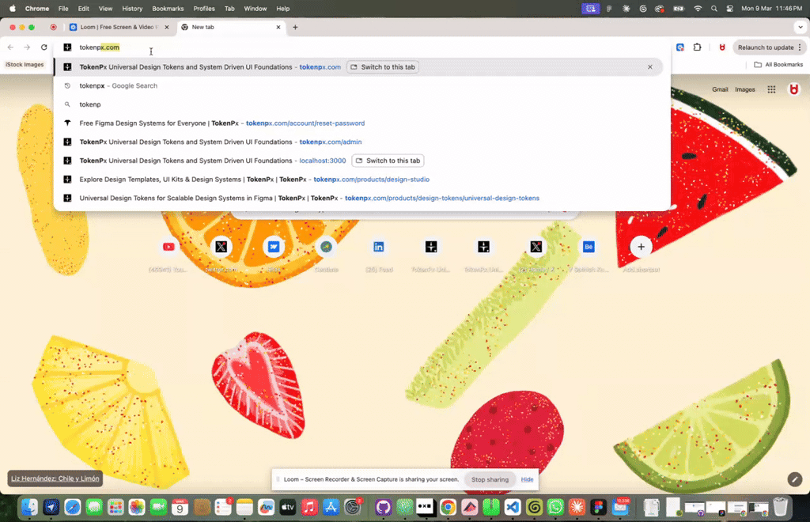Launch Safari from the Dock
Viewport: 810px width, 522px height.
pos(73,507)
